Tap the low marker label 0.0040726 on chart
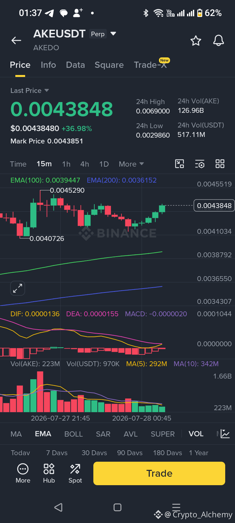Image resolution: width=235 pixels, height=523 pixels. pyautogui.click(x=47, y=239)
